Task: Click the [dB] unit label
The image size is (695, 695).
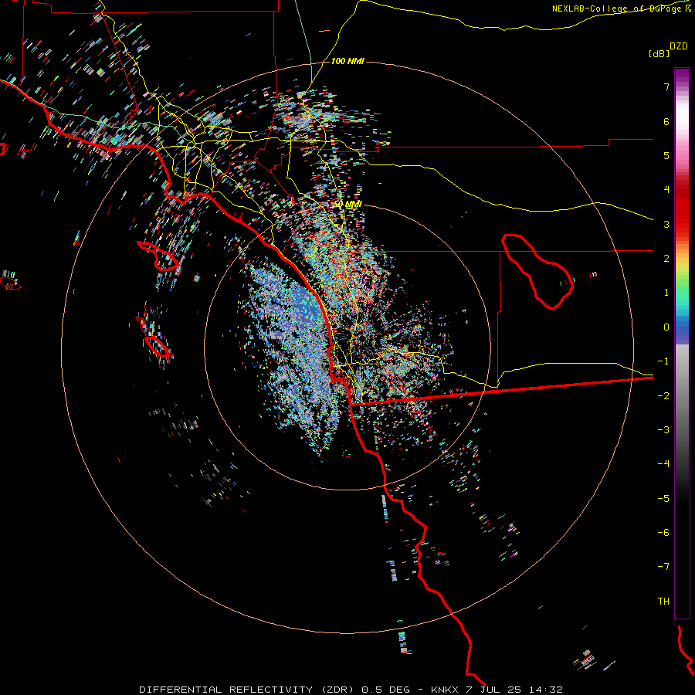Action: (x=658, y=53)
